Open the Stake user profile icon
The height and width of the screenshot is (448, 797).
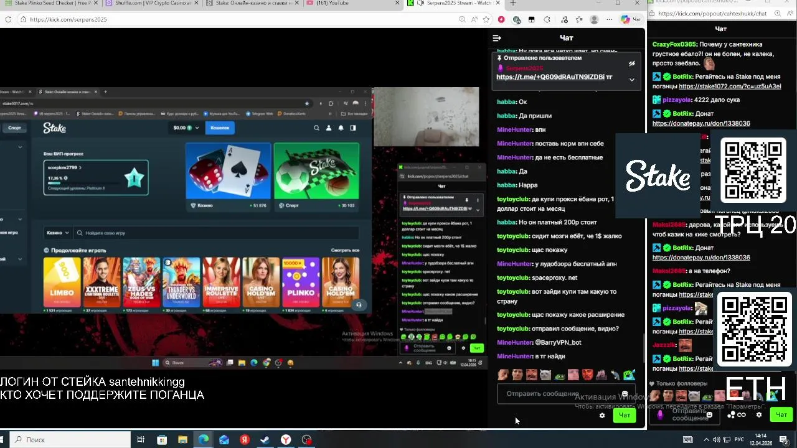[329, 128]
